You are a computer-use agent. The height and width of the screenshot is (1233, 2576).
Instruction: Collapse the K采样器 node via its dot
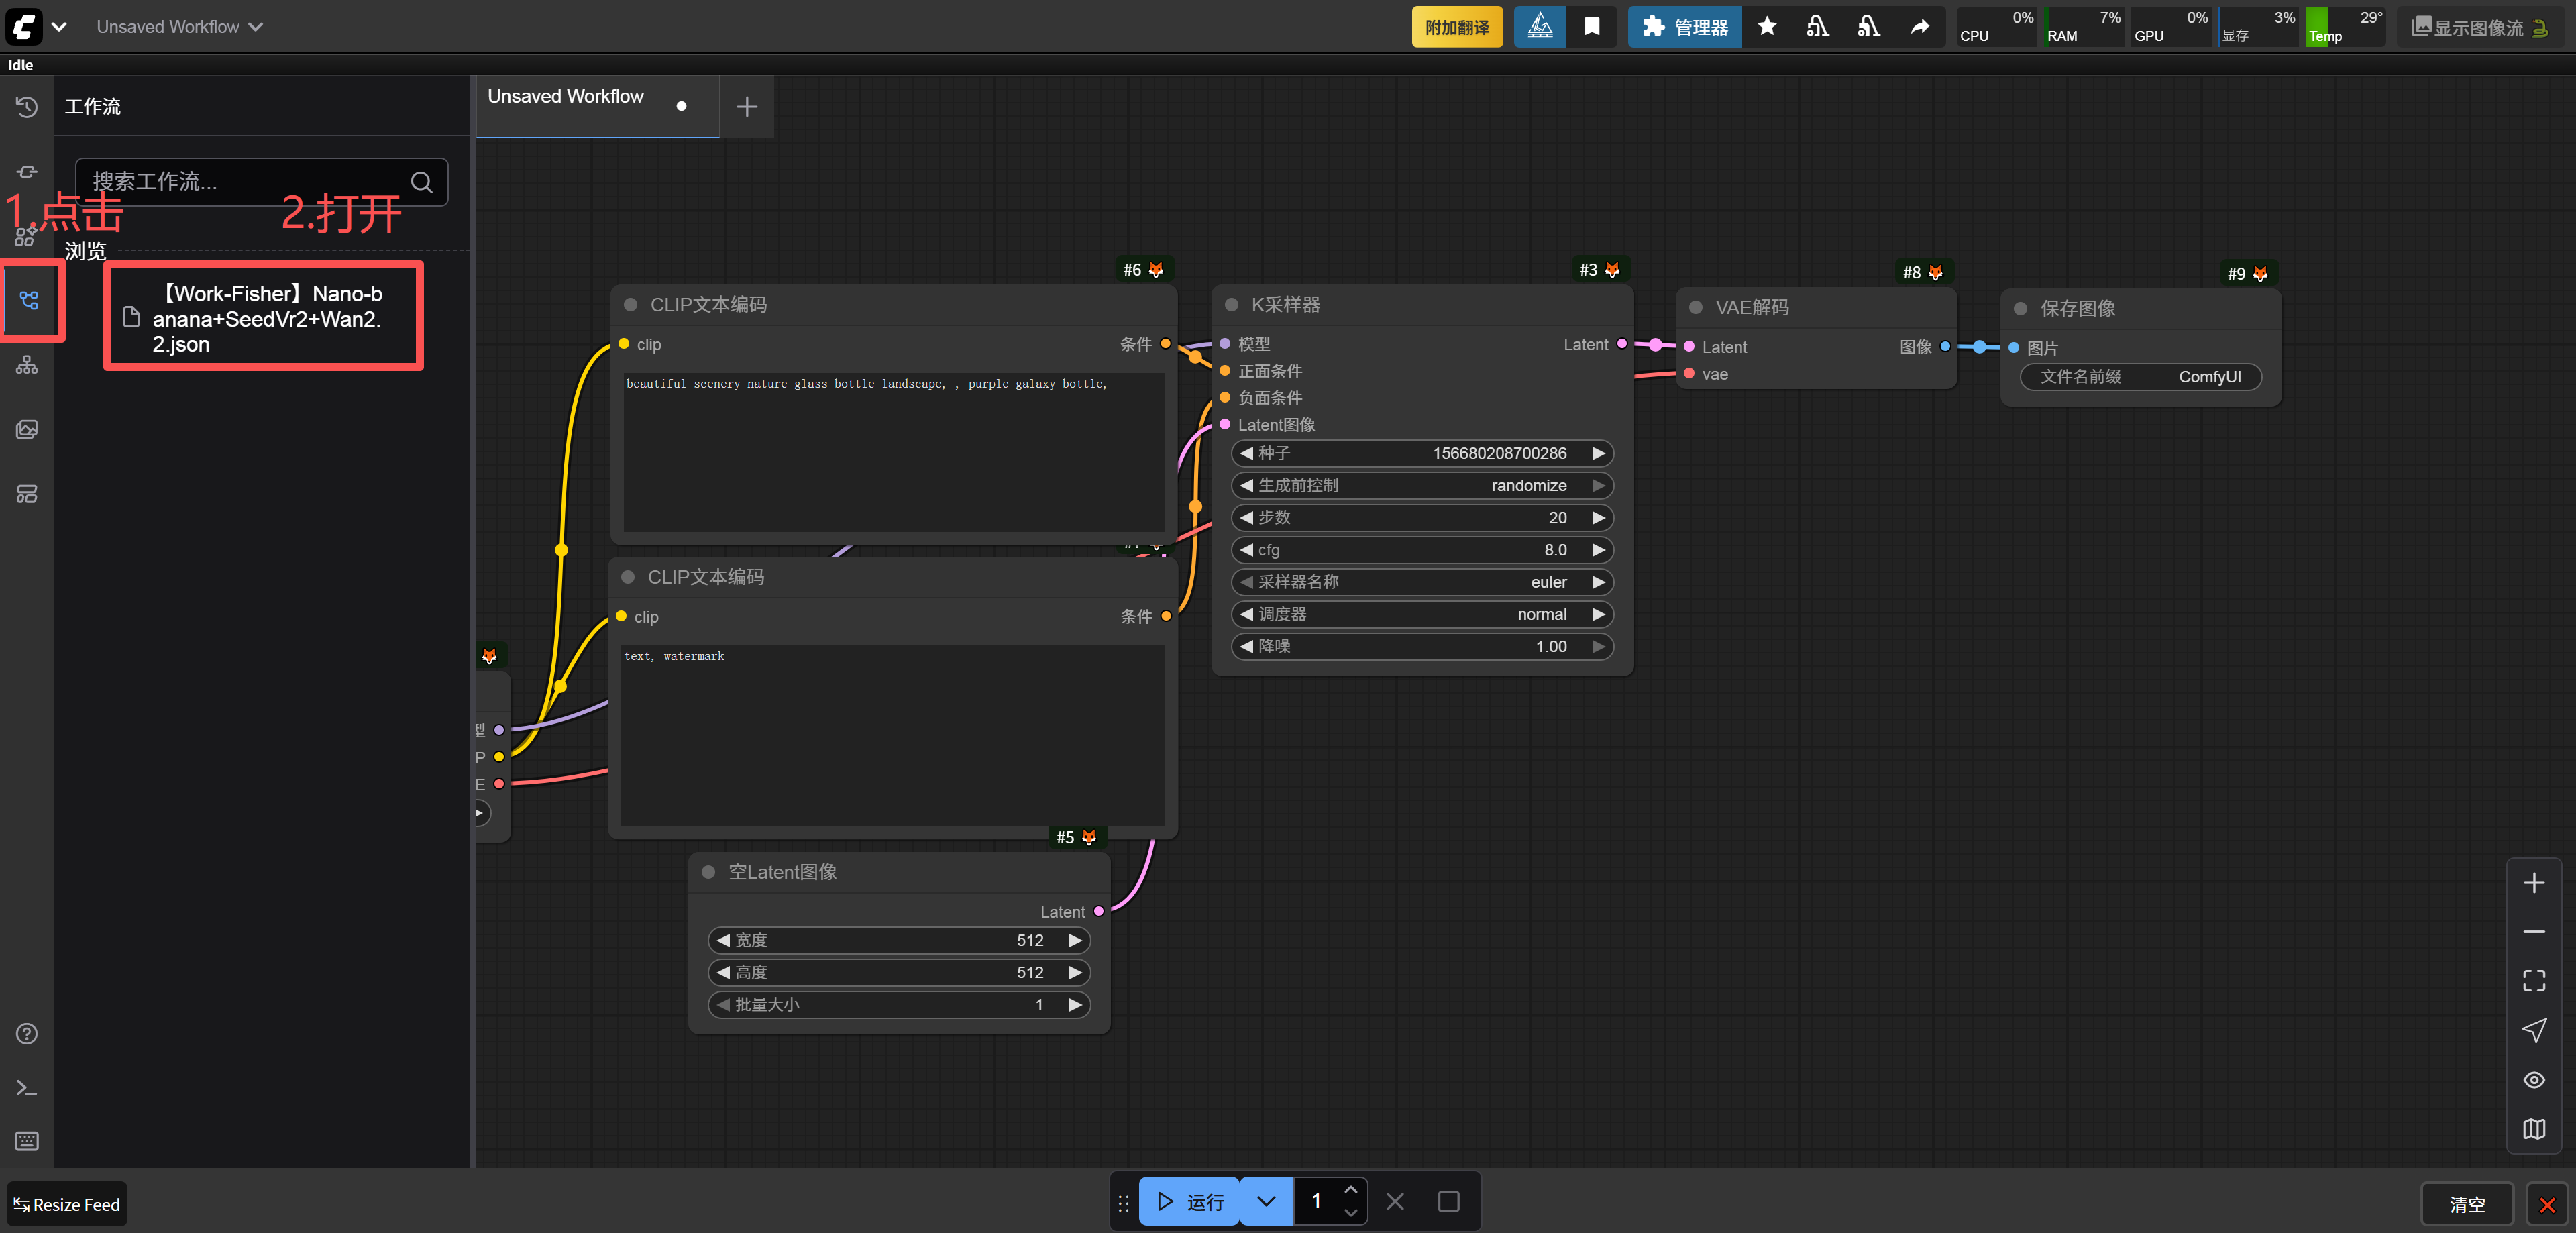point(1232,305)
